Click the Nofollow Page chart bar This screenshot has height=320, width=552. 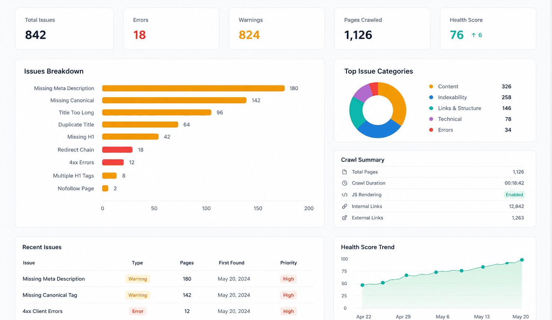pyautogui.click(x=105, y=188)
